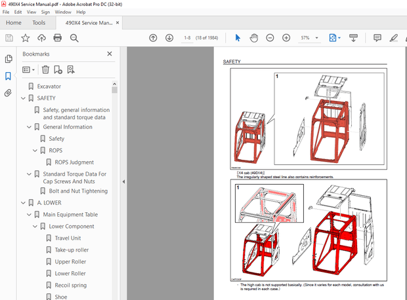The image size is (407, 300).
Task: Open the Shoe bookmark
Action: (61, 297)
